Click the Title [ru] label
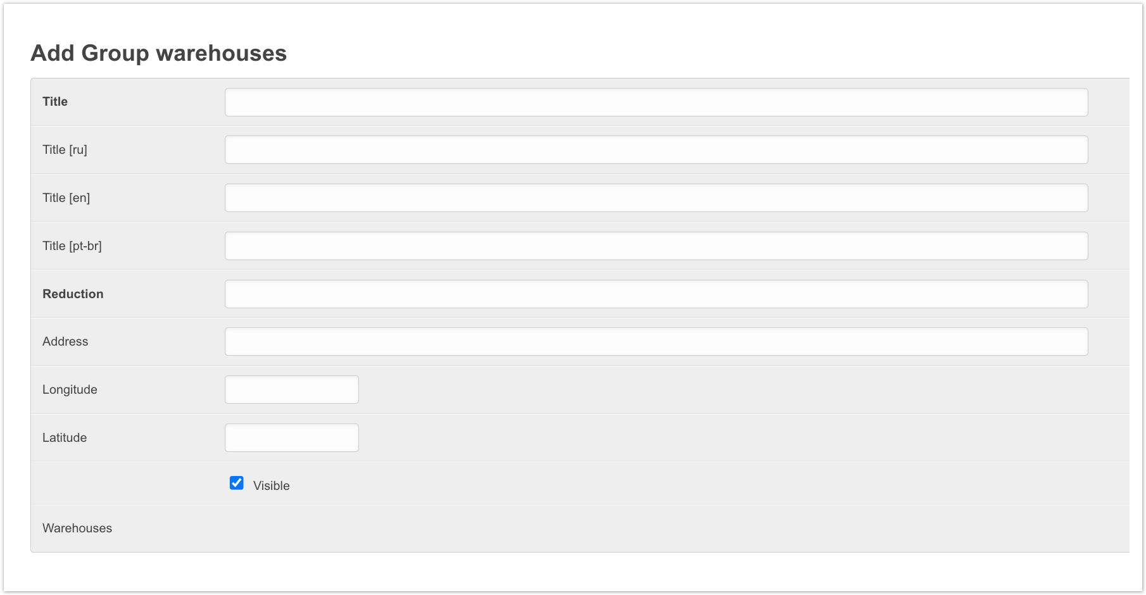1146x595 pixels. pyautogui.click(x=65, y=149)
